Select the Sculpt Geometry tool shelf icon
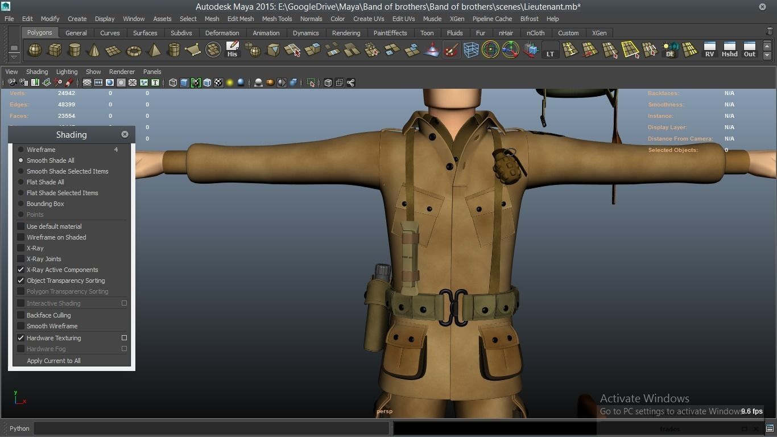The width and height of the screenshot is (777, 437). tap(451, 50)
